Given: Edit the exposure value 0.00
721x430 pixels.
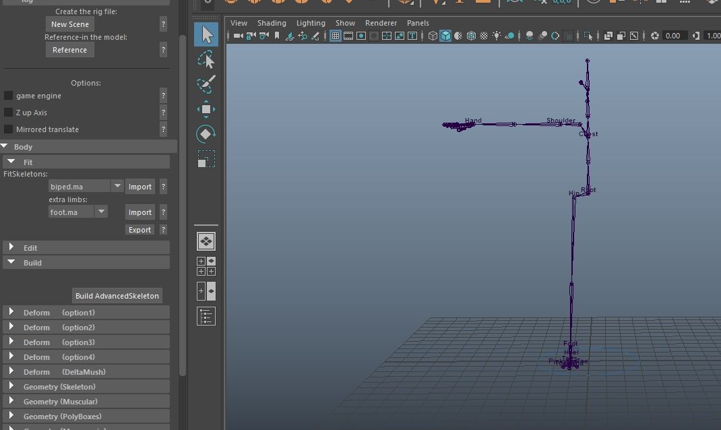Looking at the screenshot, I should tap(674, 36).
